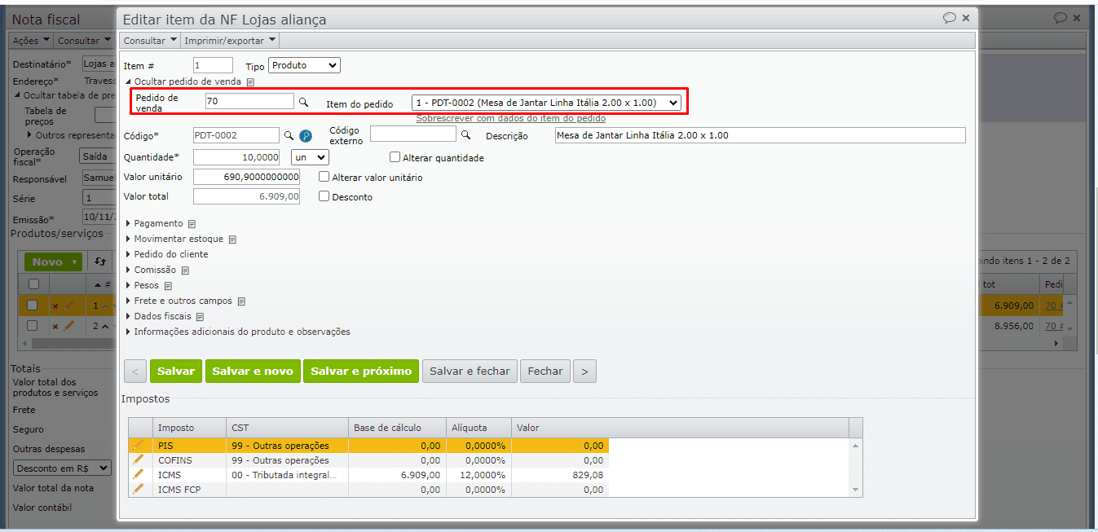This screenshot has height=532, width=1098.
Task: Click the green Salvar button
Action: 176,371
